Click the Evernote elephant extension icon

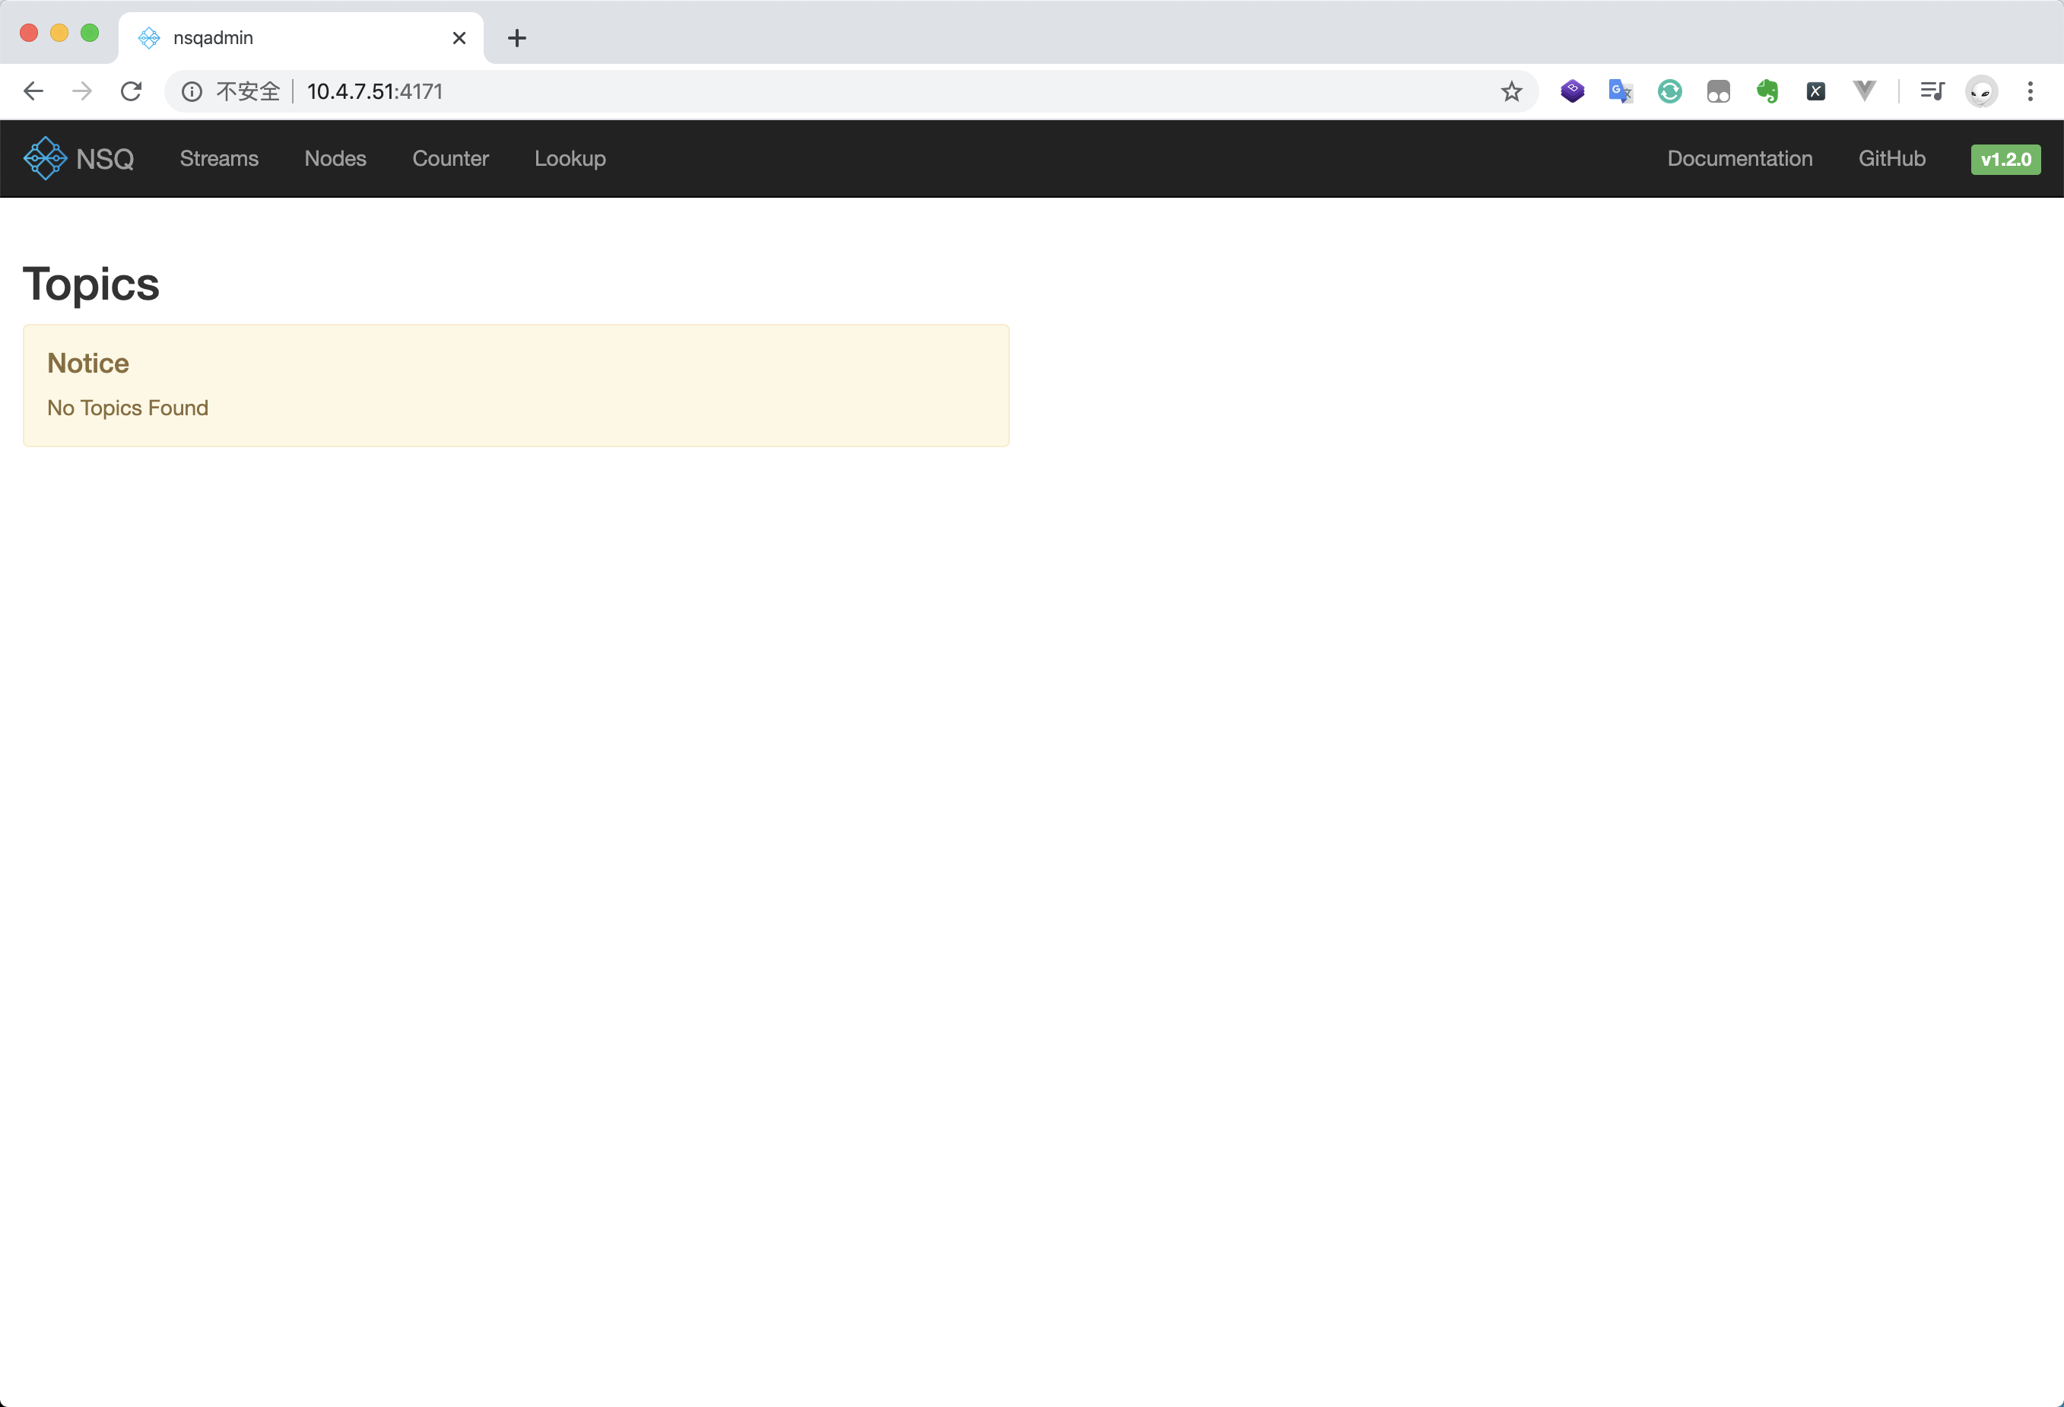point(1767,91)
